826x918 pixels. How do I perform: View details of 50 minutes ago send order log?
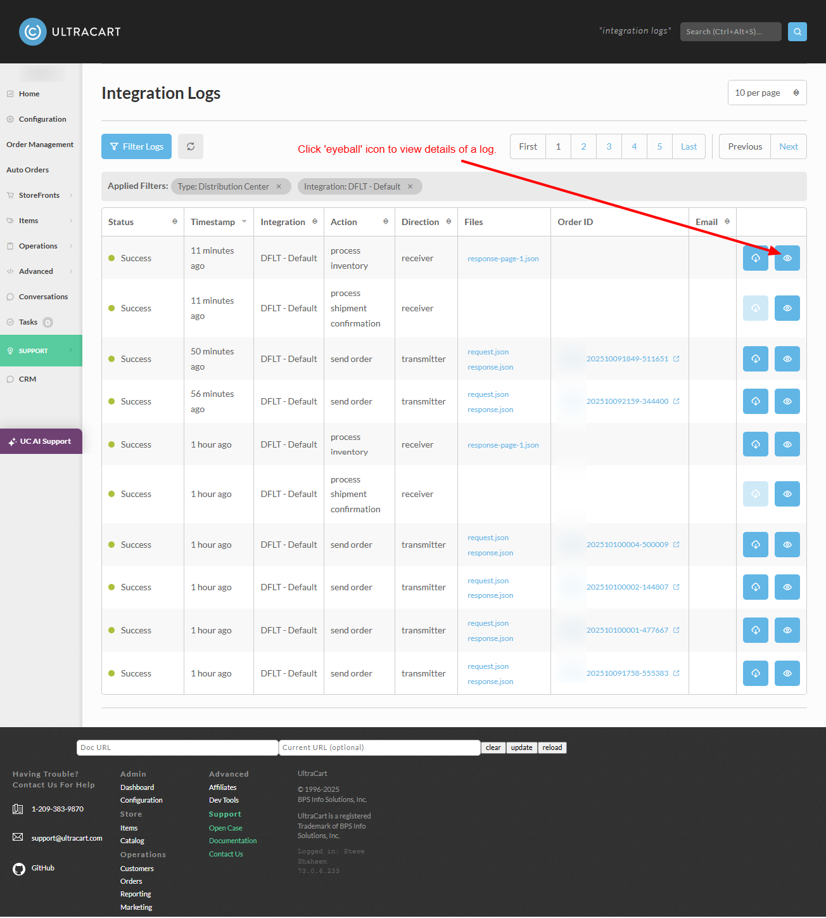click(787, 359)
